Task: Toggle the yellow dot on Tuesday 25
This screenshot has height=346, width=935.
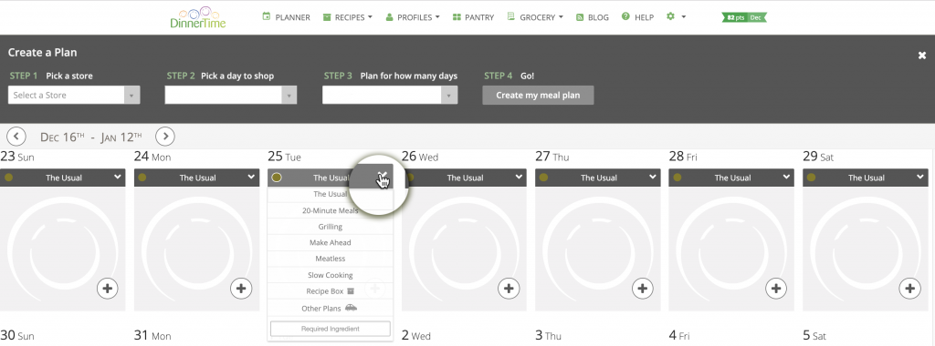Action: pos(277,178)
